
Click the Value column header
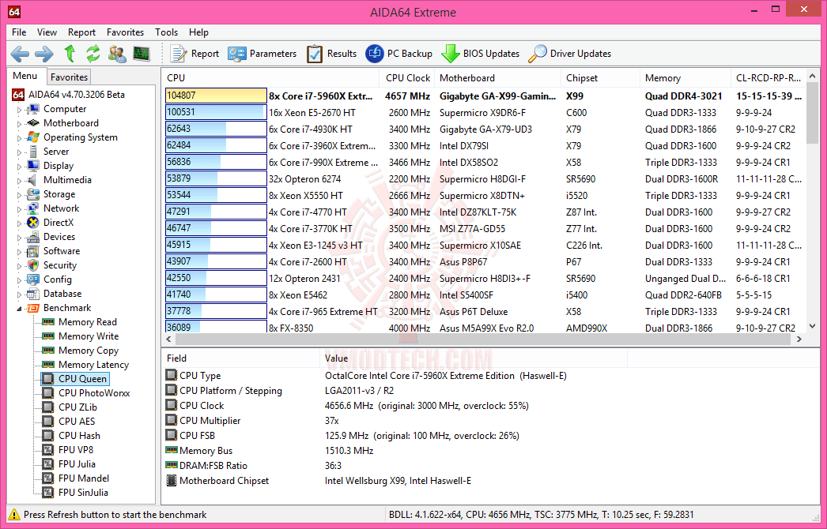[x=474, y=358]
